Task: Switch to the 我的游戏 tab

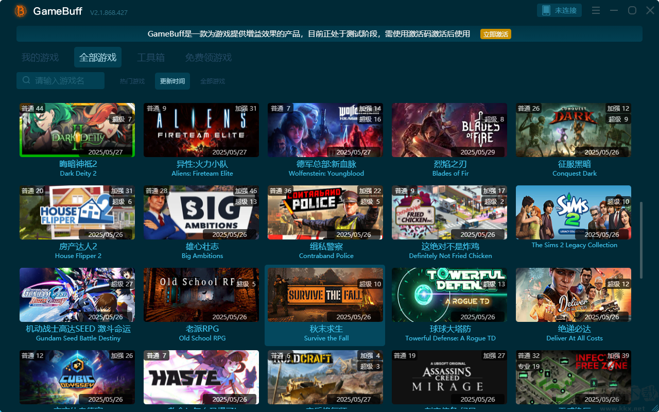Action: [x=40, y=58]
